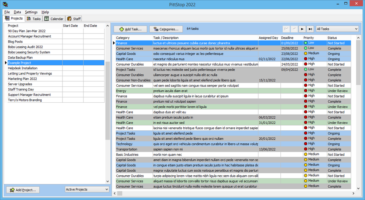Click the Energy category task row
This screenshot has width=365, height=200.
click(x=233, y=91)
